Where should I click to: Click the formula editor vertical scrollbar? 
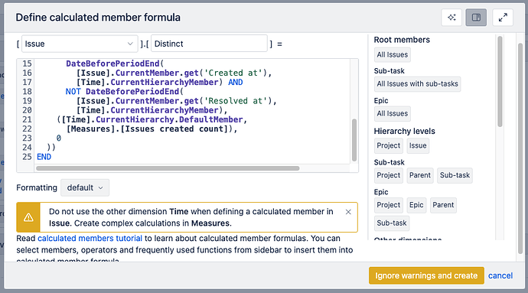point(354,140)
